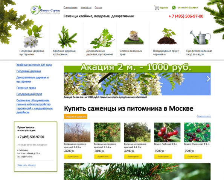Click the Корзина link
This screenshot has width=224, height=180.
[164, 7]
